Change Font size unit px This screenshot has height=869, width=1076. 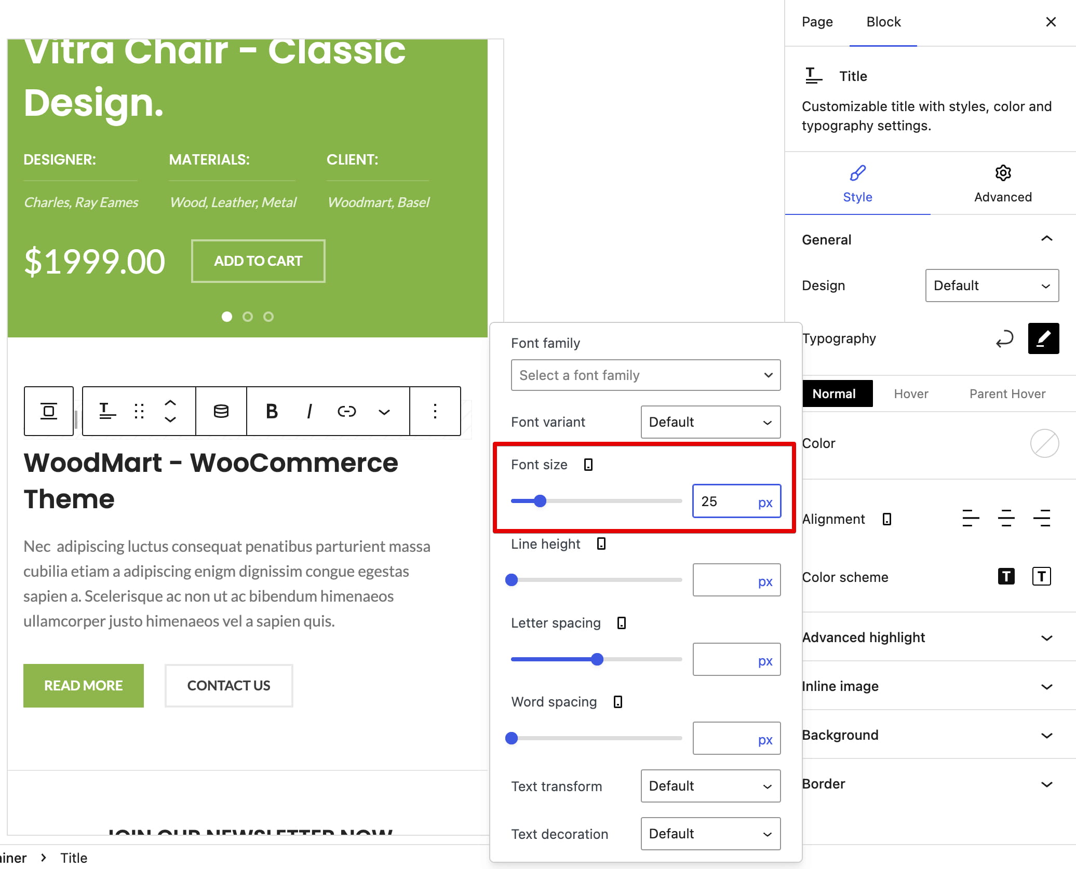coord(765,502)
